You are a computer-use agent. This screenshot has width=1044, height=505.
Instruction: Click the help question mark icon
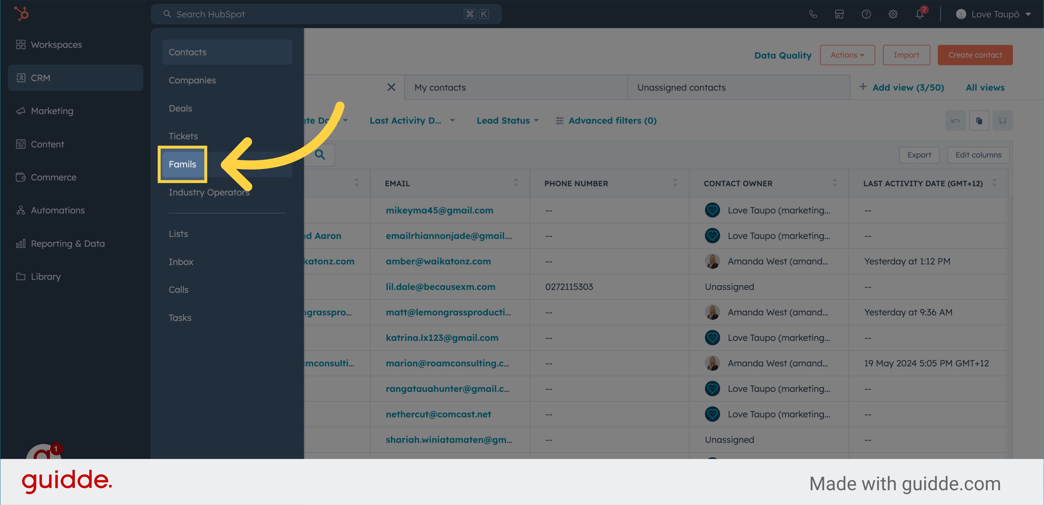click(866, 14)
